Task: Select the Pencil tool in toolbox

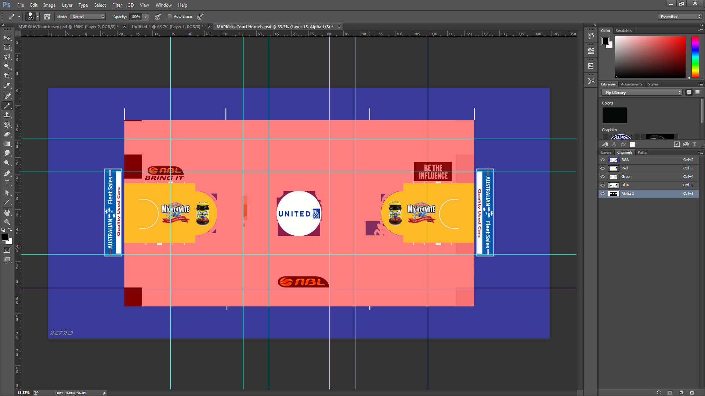Action: tap(7, 106)
